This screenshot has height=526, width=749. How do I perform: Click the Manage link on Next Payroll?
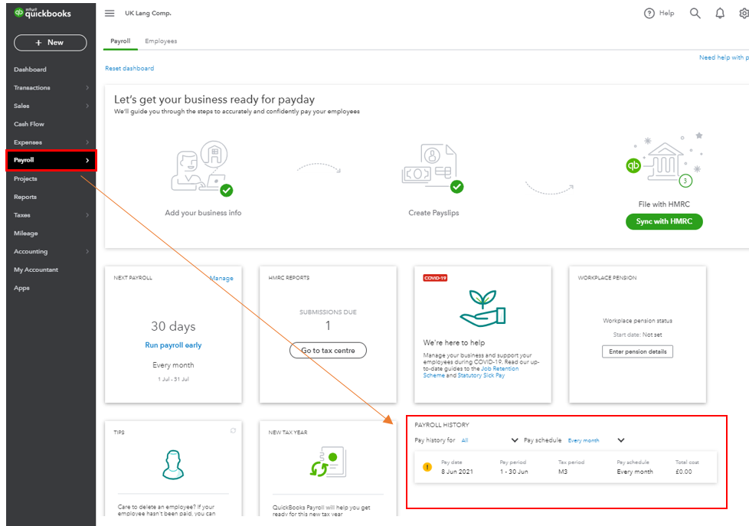pos(221,278)
